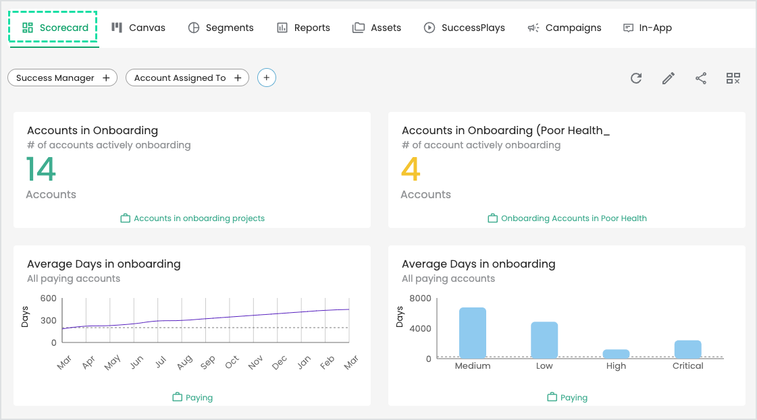Viewport: 757px width, 420px height.
Task: Click the briefcase icon beside Onboarding Accounts in Poor Health
Action: click(x=492, y=218)
